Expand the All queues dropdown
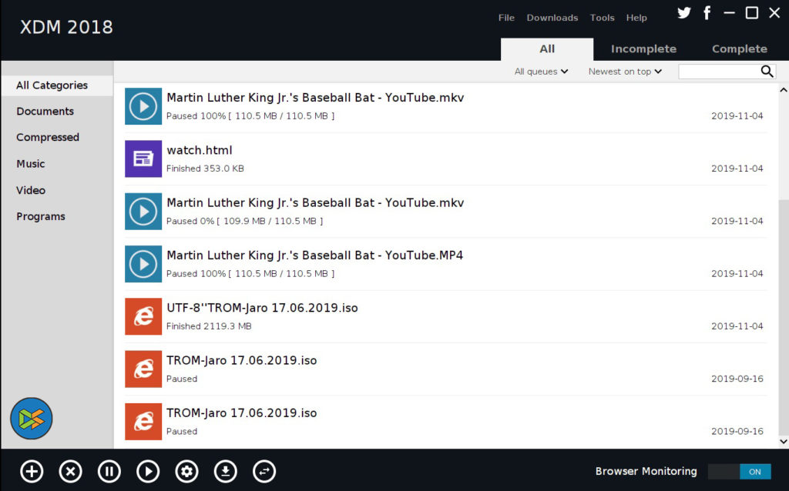 [x=541, y=72]
